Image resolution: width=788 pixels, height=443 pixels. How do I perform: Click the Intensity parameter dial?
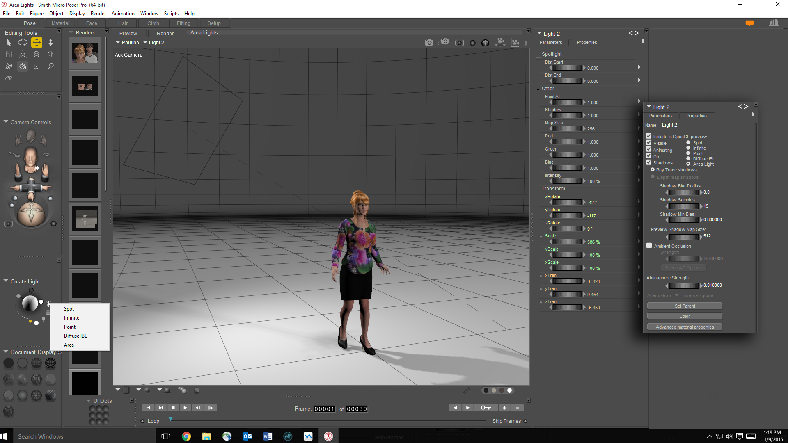coord(567,181)
